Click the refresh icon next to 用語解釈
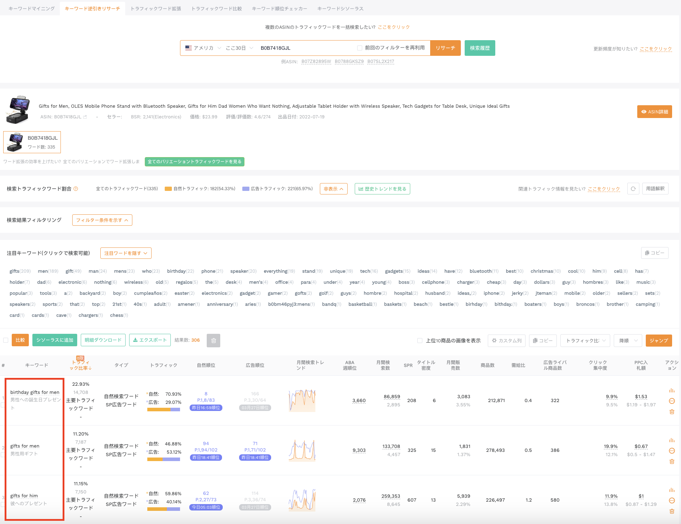 click(x=633, y=189)
